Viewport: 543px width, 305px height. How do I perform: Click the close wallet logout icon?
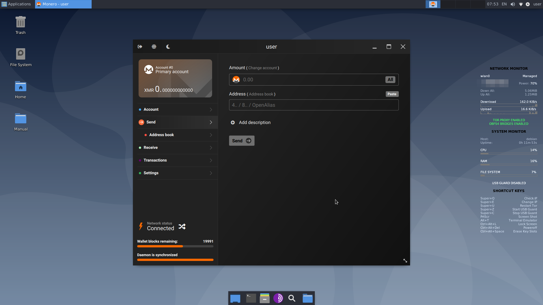pos(140,47)
